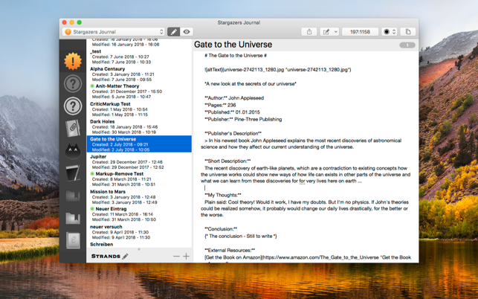Viewport: 478px width, 299px height.
Task: Select the Markup-Remove Test entry
Action: pyautogui.click(x=139, y=179)
